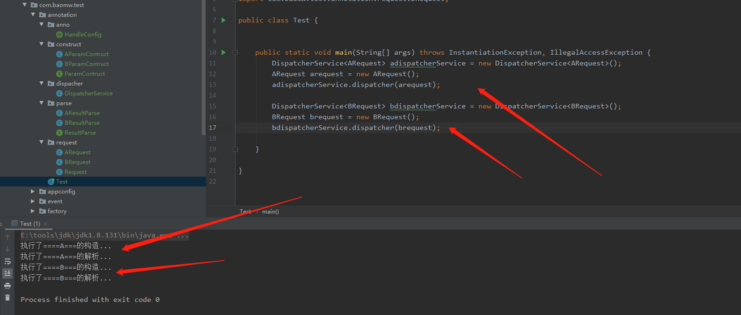
Task: Open the Request class in the request package
Action: pyautogui.click(x=75, y=172)
